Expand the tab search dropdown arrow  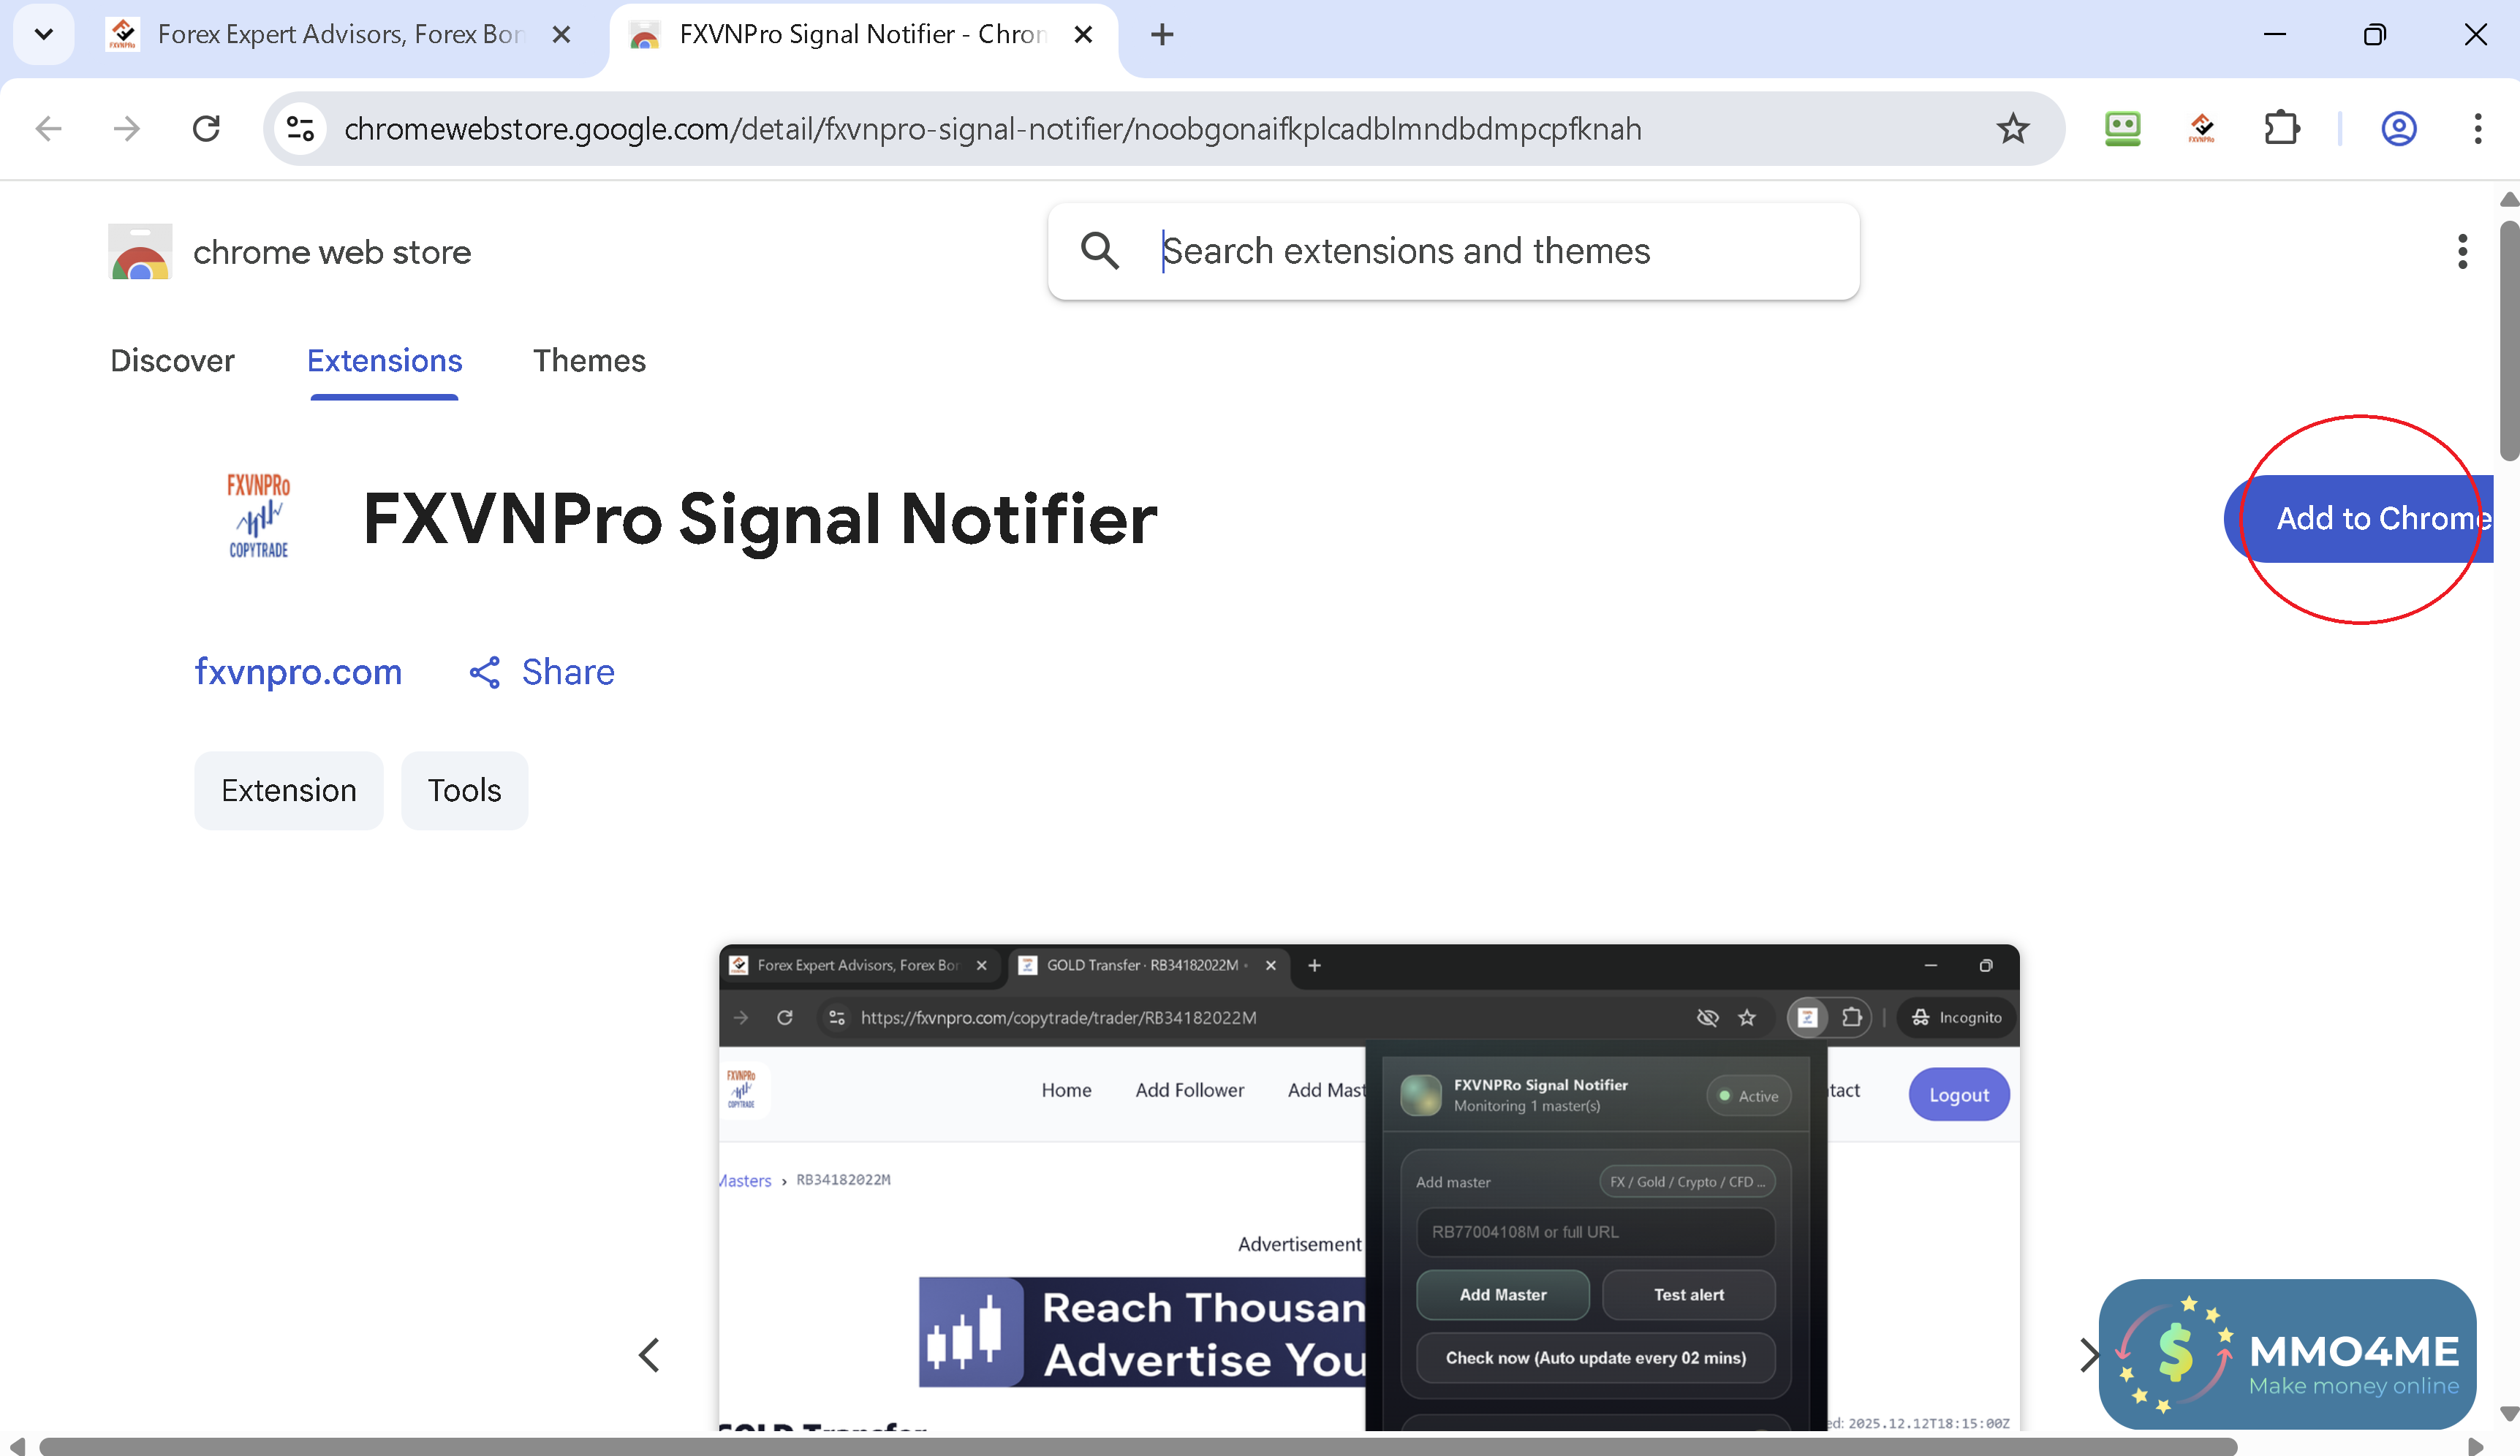[43, 34]
